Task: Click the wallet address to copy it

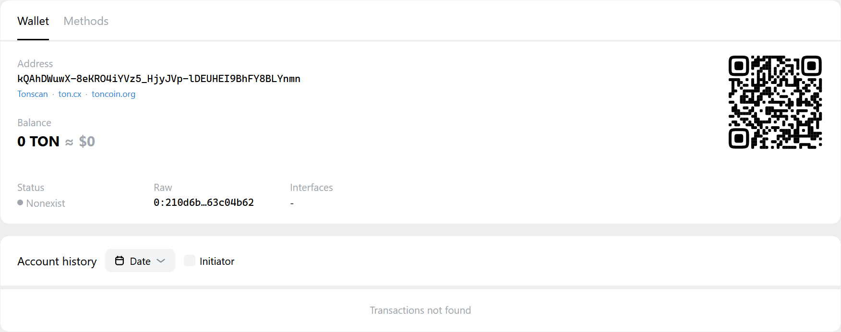Action: coord(158,79)
